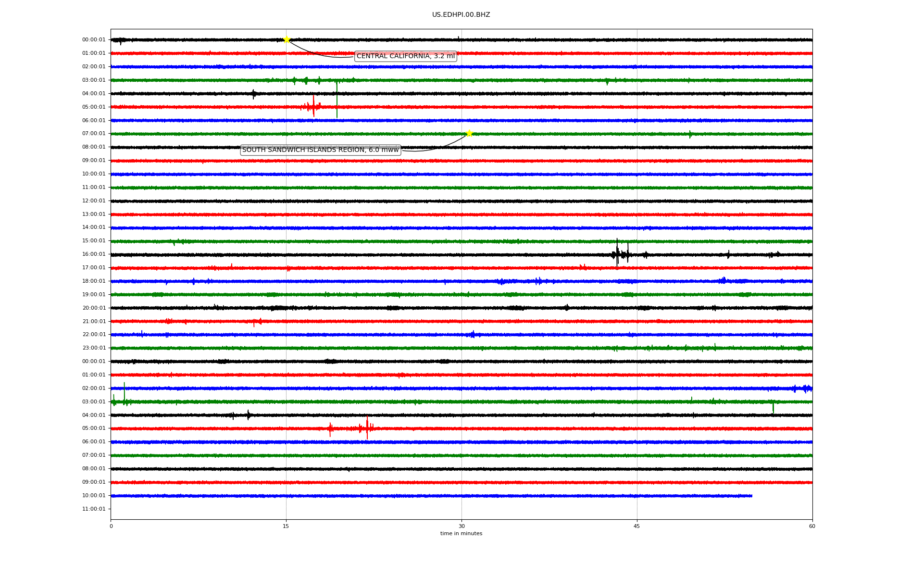Click end of the final blue 10:00:01 trace

coord(751,496)
